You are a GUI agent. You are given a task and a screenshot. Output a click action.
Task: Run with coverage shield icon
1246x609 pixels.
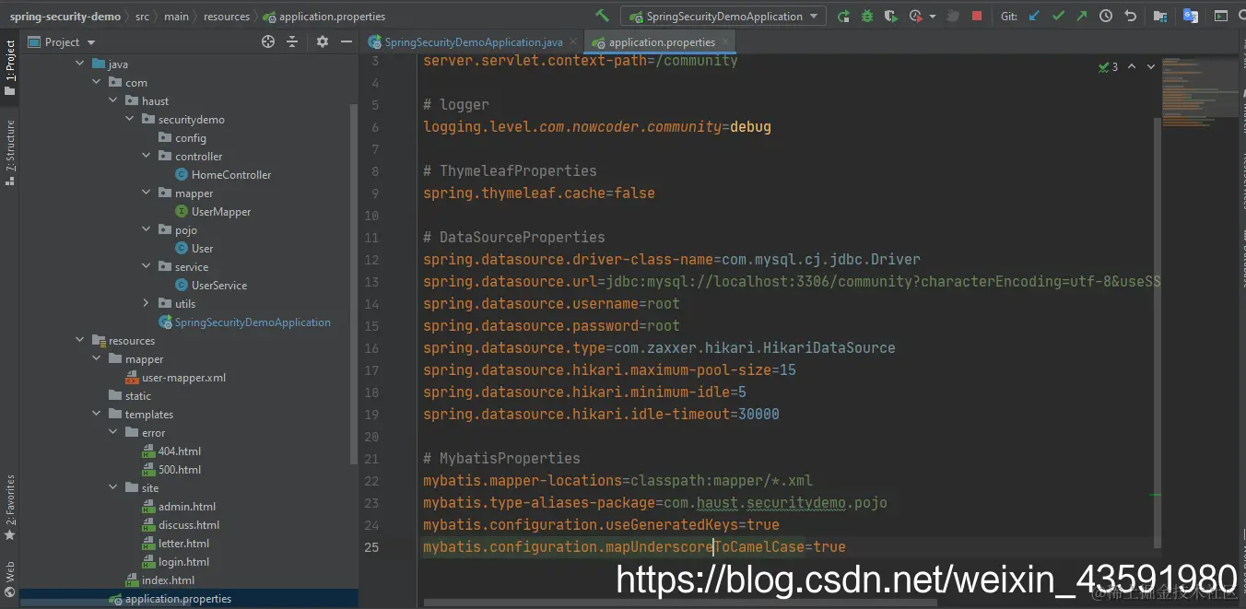pos(890,17)
